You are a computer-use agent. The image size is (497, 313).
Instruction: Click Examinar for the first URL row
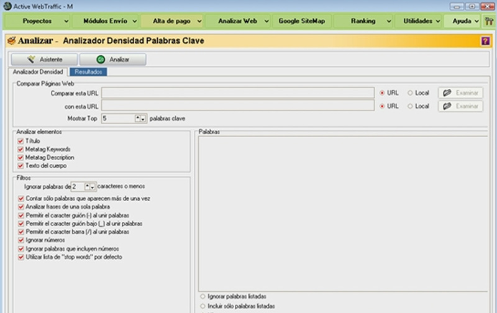[x=460, y=93]
